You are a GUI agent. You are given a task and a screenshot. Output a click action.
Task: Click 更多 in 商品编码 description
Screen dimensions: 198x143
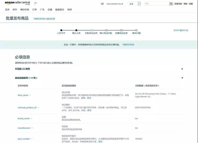89,110
